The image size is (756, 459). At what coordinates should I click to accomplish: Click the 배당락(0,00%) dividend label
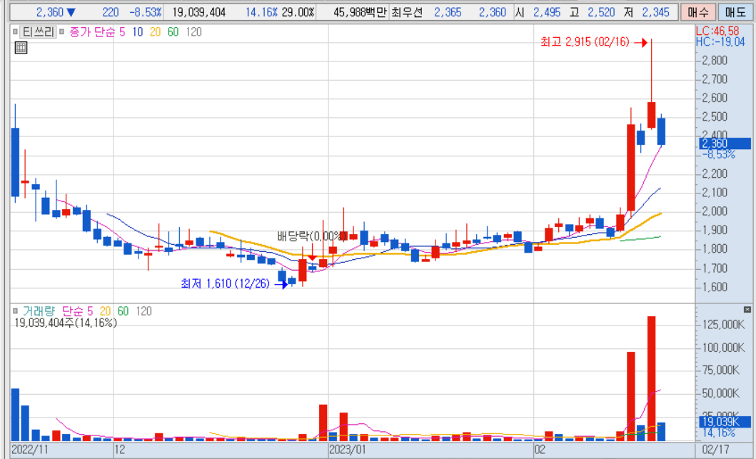point(312,236)
